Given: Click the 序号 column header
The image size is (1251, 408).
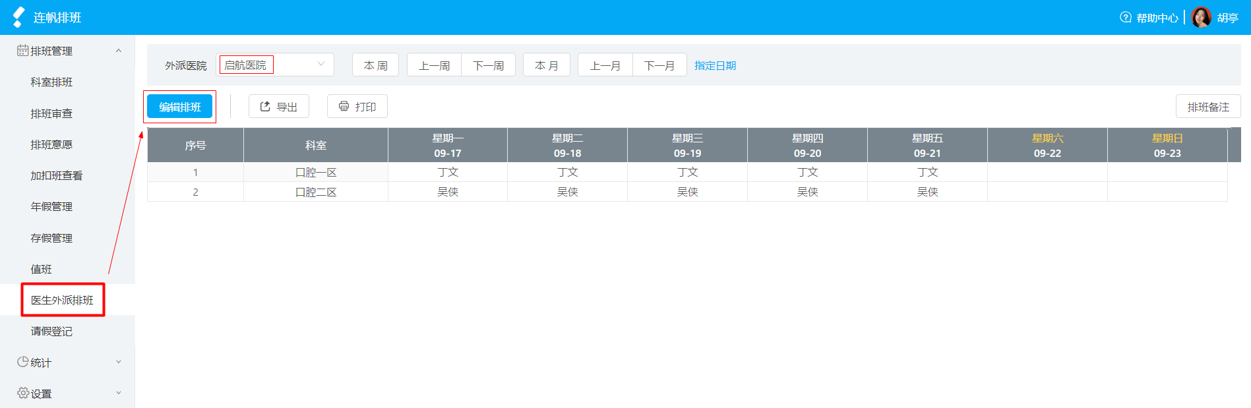Looking at the screenshot, I should click(195, 145).
